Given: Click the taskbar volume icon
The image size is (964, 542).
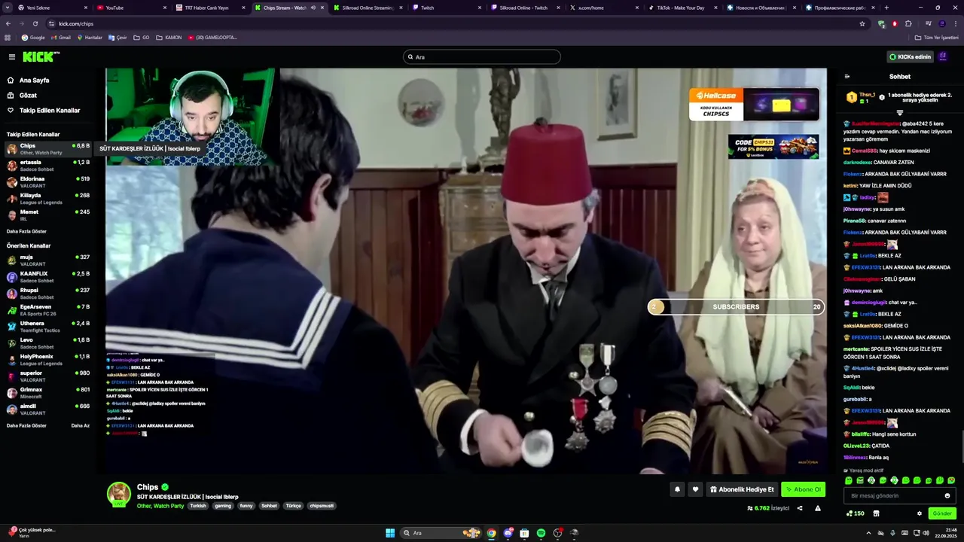Looking at the screenshot, I should [926, 533].
